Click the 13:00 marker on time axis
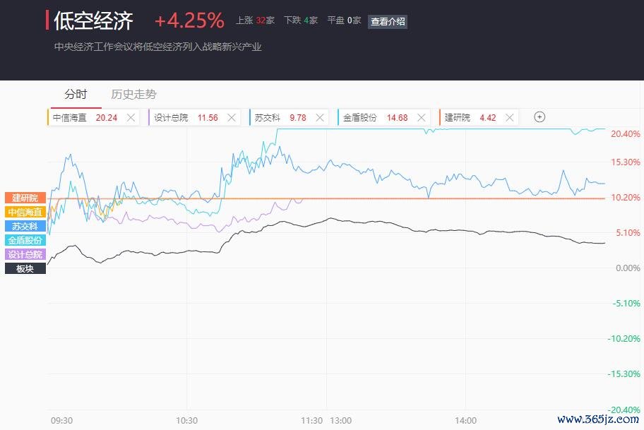The width and height of the screenshot is (644, 430). (x=341, y=421)
